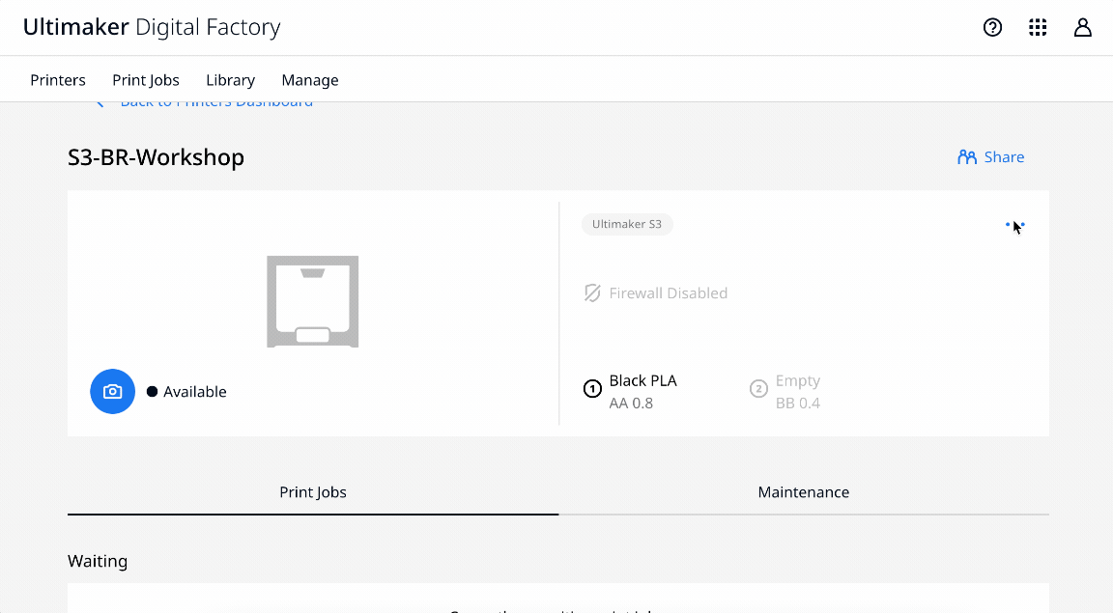Screen dimensions: 1113x613
Task: Open the Manage navigation menu
Action: (310, 80)
